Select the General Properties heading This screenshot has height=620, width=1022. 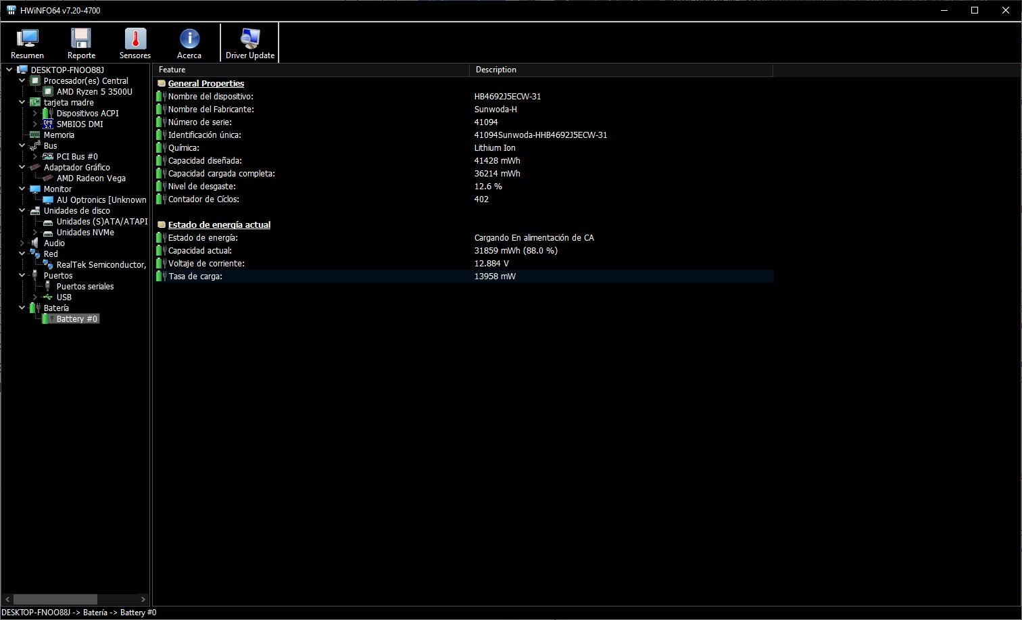coord(206,84)
